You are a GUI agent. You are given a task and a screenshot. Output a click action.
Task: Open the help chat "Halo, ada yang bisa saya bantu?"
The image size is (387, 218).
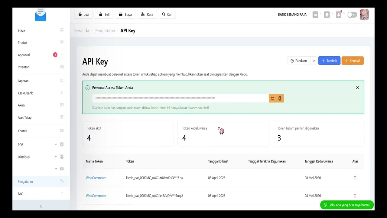pyautogui.click(x=347, y=205)
